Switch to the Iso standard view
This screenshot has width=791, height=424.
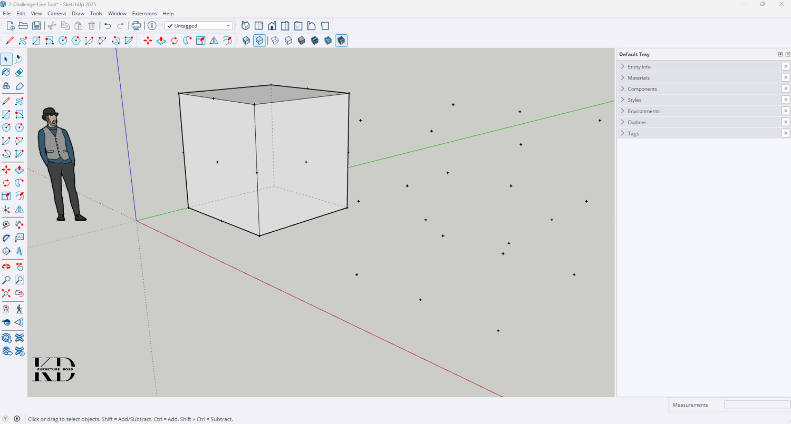point(245,26)
